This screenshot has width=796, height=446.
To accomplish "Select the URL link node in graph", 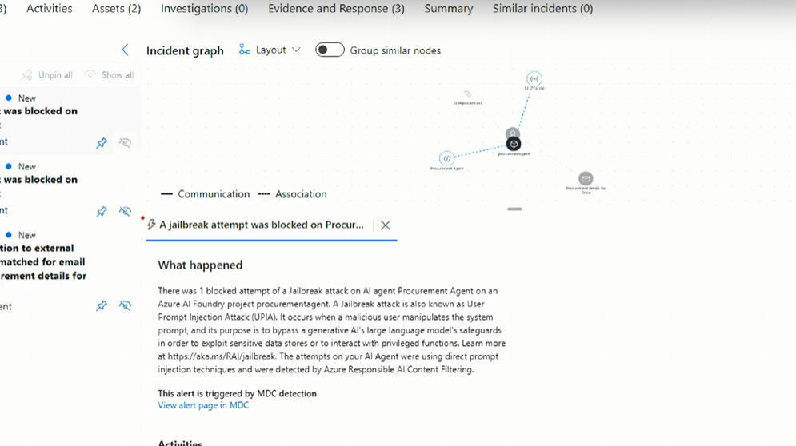I will (x=468, y=94).
